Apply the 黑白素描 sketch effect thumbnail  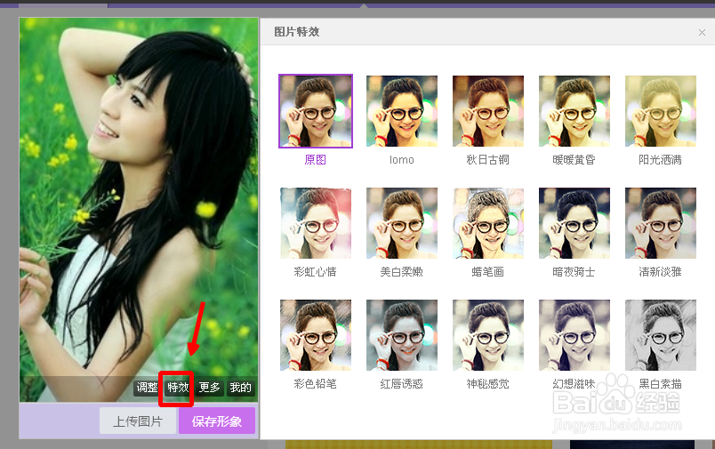coord(661,335)
